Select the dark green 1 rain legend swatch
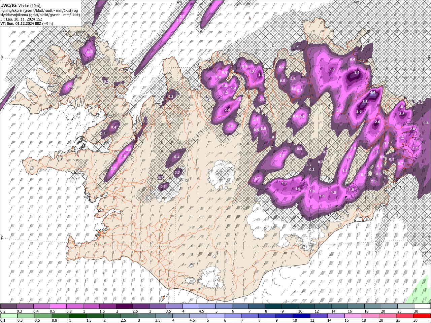Screen dimensions: 431x323 pyautogui.click(x=77, y=316)
